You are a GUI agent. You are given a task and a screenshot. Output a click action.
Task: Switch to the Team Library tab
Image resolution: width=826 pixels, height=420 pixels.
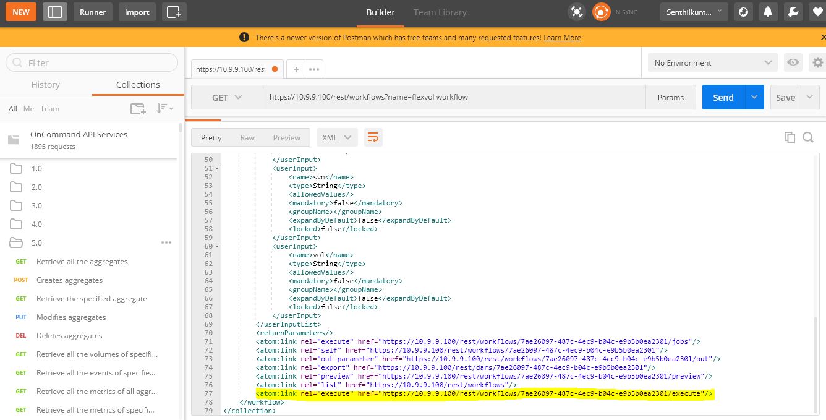tap(440, 12)
